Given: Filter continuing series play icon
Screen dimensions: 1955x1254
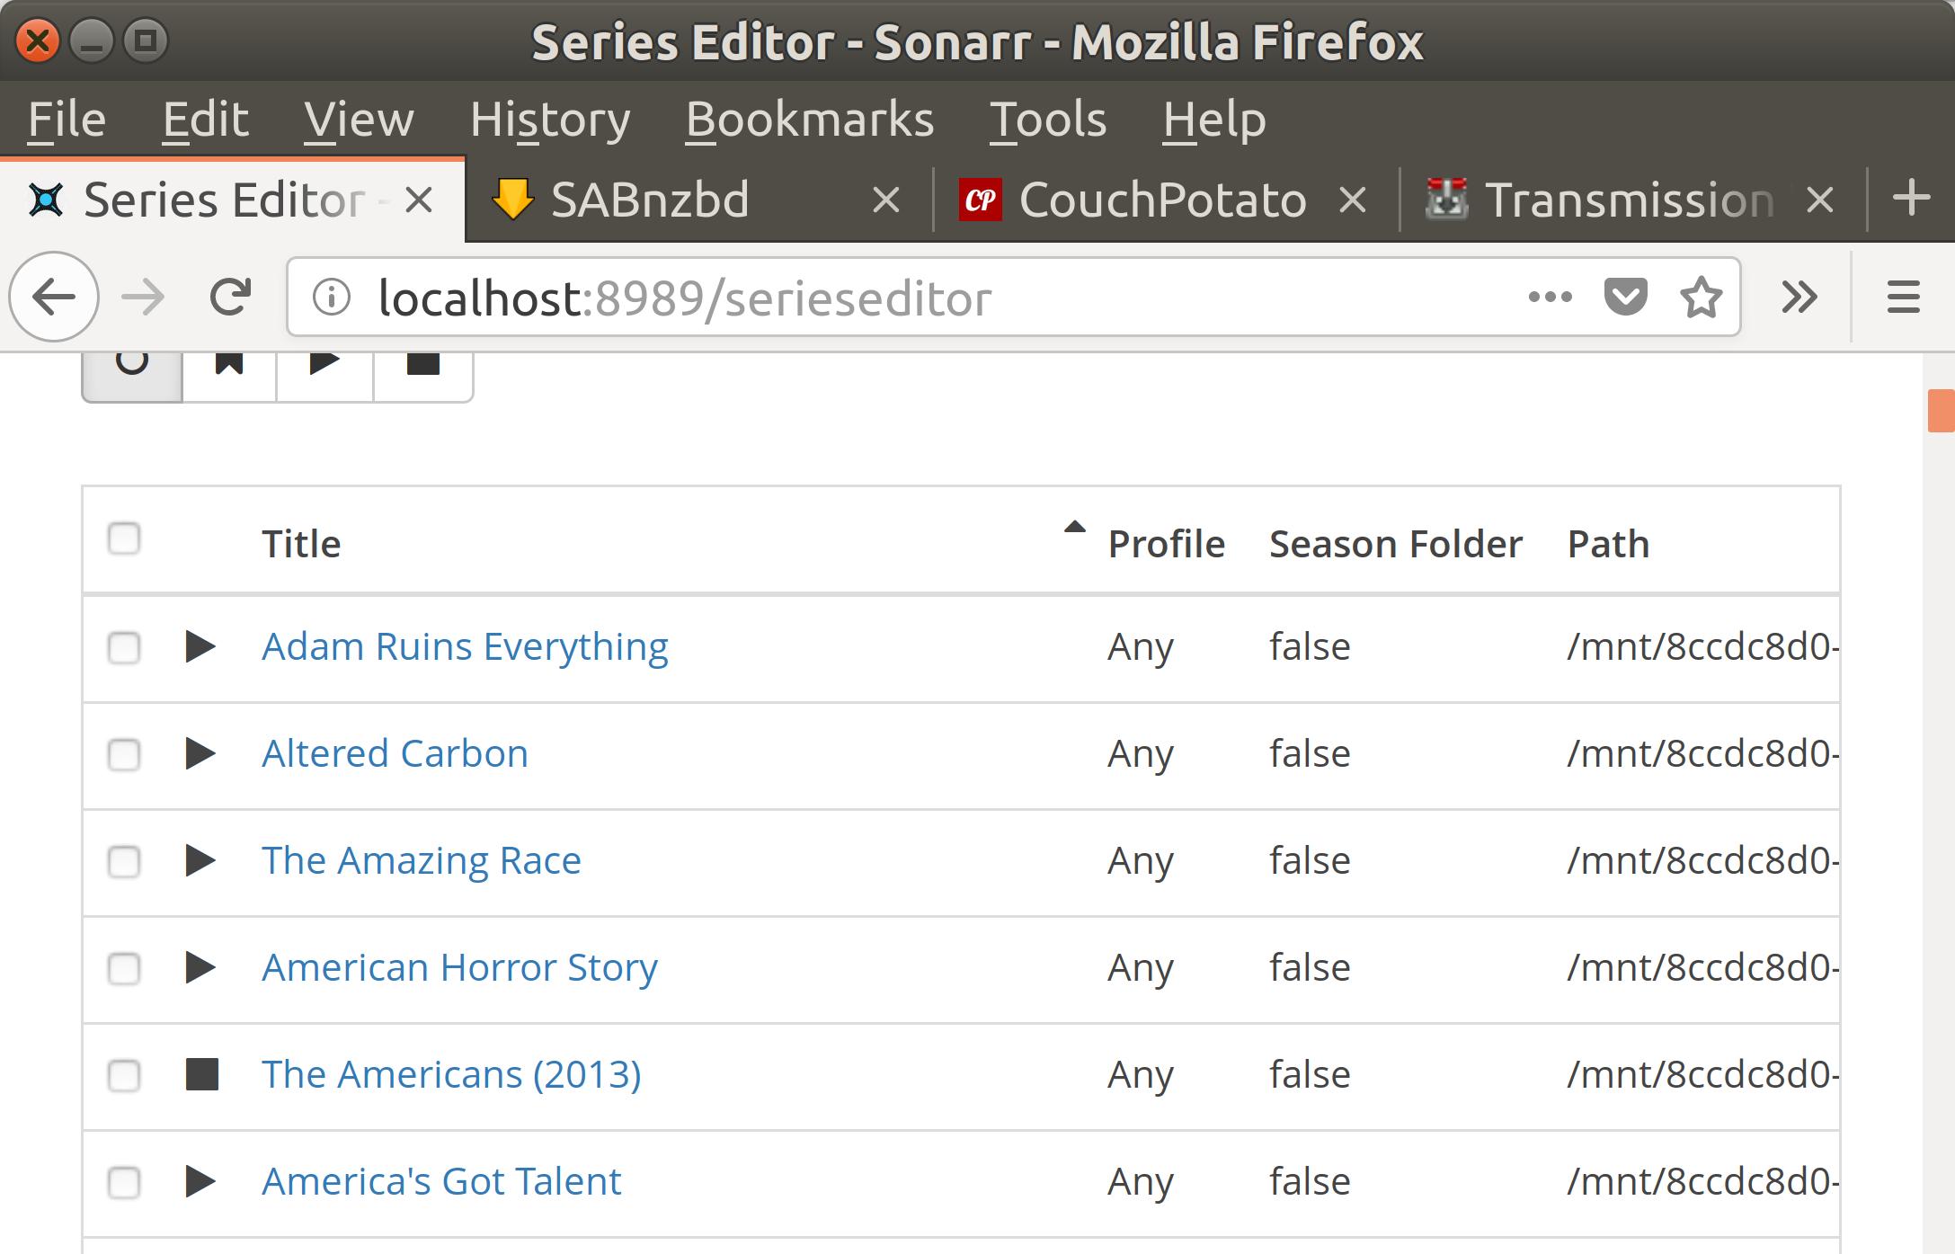Looking at the screenshot, I should click(x=324, y=377).
